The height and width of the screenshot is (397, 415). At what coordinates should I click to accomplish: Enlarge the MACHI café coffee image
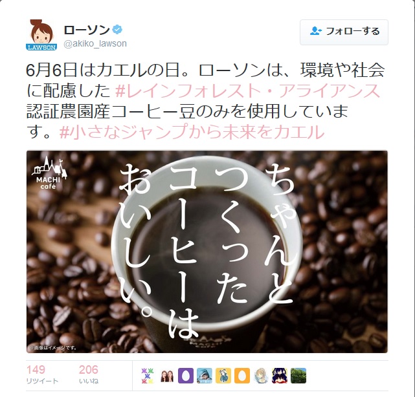point(207,252)
